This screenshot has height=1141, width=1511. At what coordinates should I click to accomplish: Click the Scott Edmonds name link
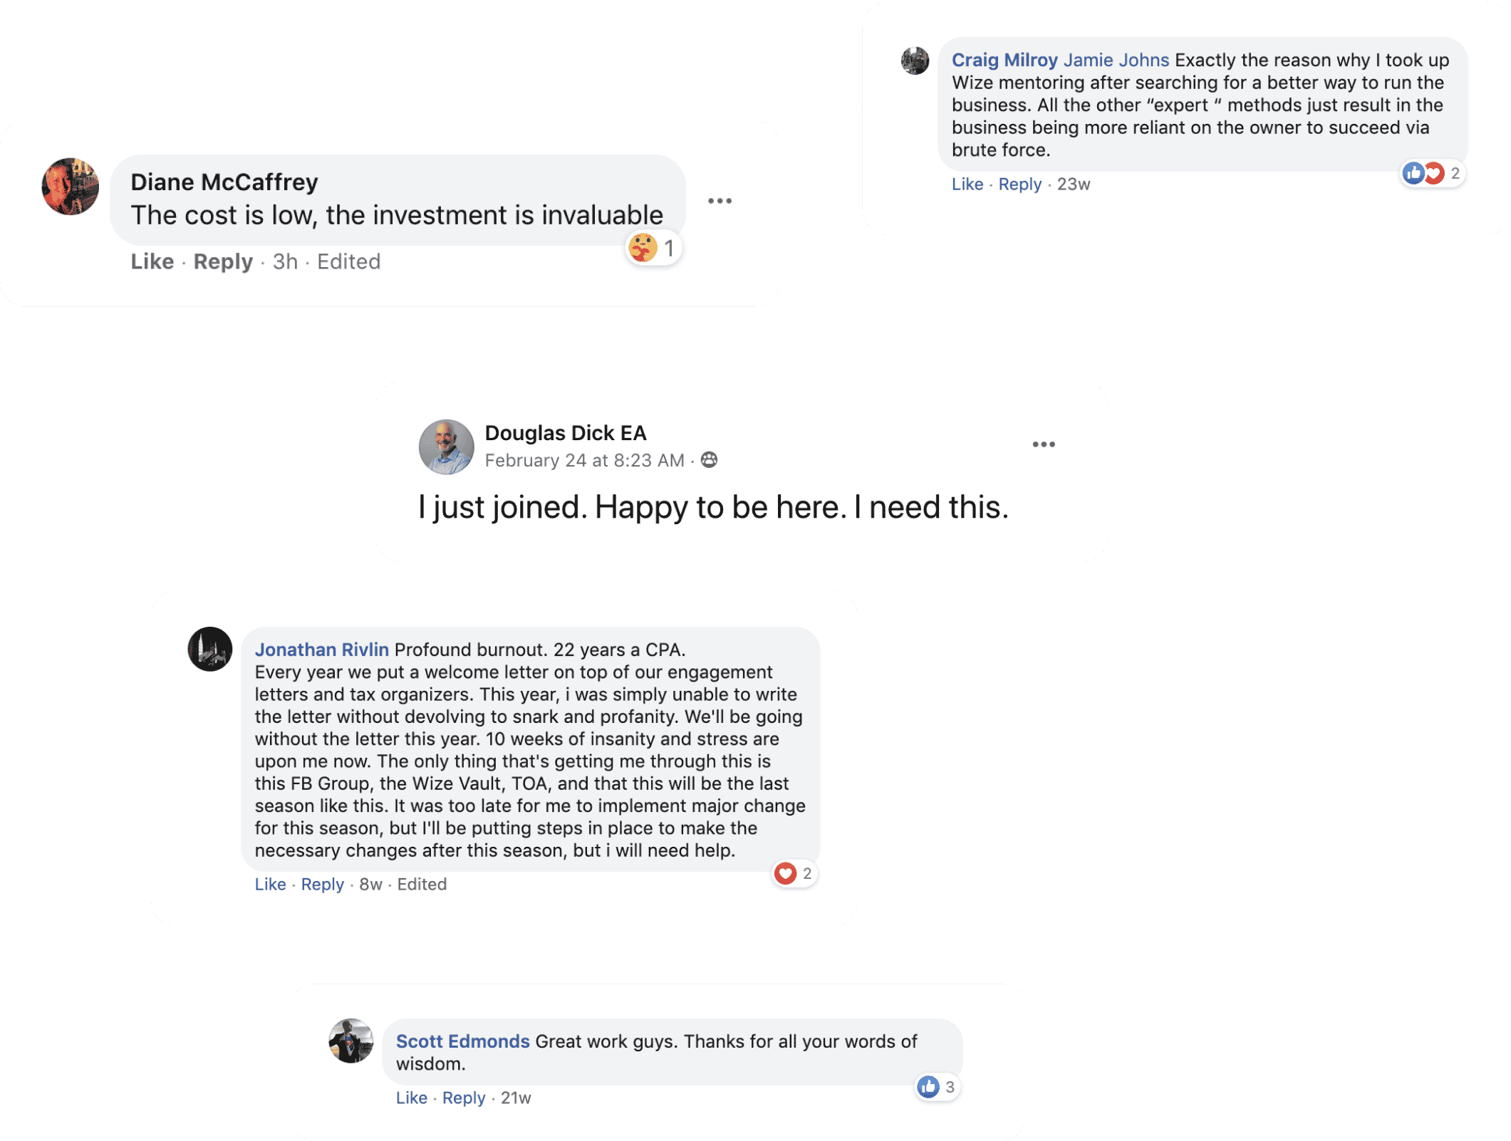click(462, 1041)
